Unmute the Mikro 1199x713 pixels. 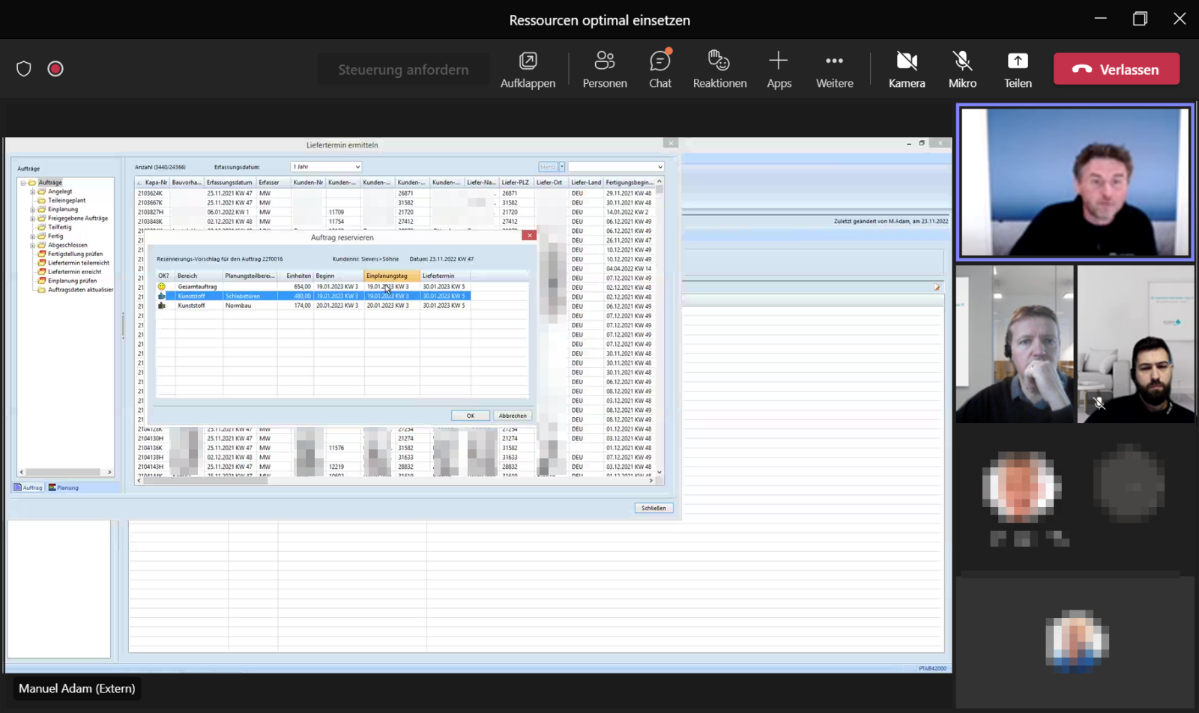click(962, 69)
